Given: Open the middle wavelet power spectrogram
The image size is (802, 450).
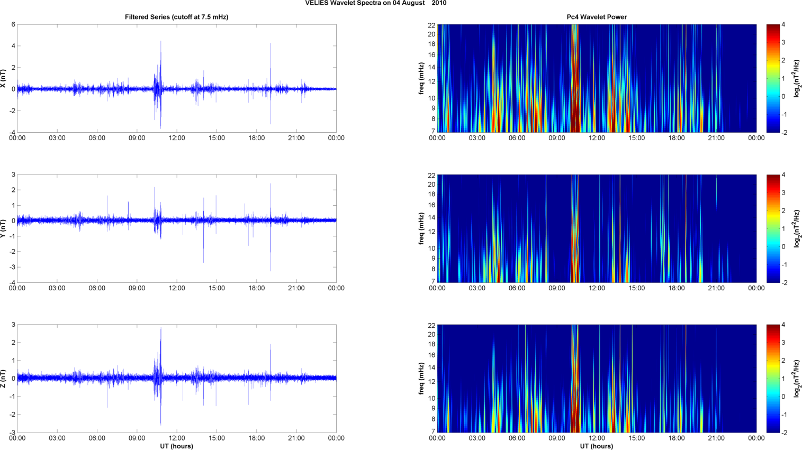Looking at the screenshot, I should click(597, 228).
